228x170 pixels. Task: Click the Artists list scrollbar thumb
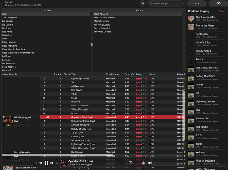pyautogui.click(x=92, y=45)
